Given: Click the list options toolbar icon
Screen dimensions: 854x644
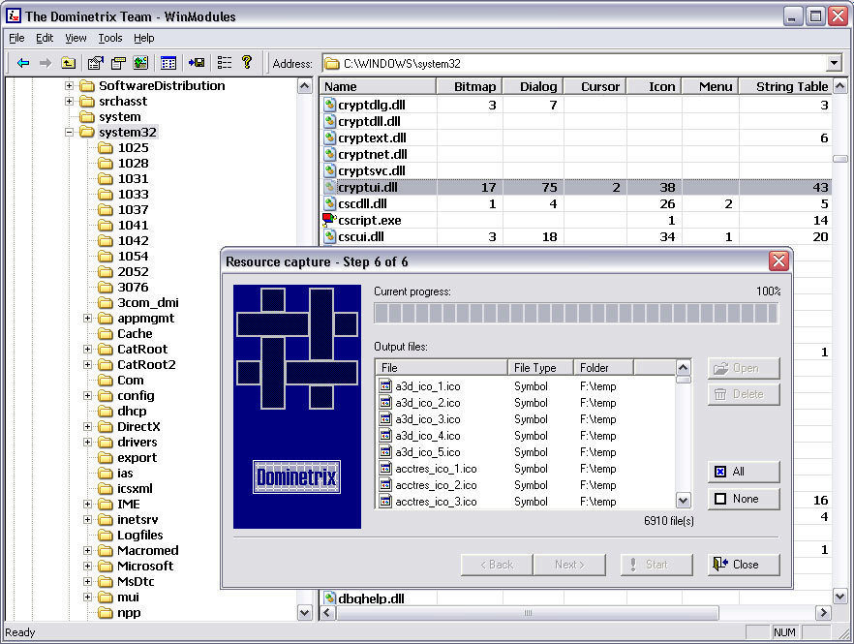Looking at the screenshot, I should click(x=225, y=63).
